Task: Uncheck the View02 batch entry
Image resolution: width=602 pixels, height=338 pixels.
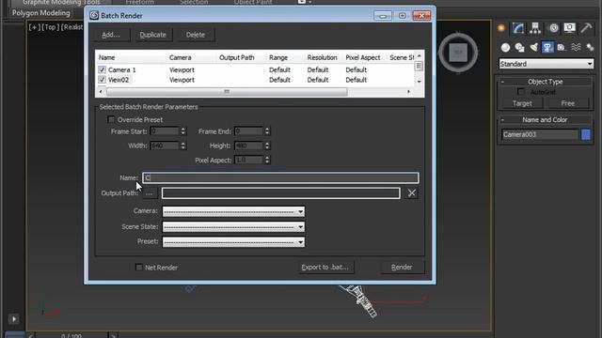Action: click(102, 80)
